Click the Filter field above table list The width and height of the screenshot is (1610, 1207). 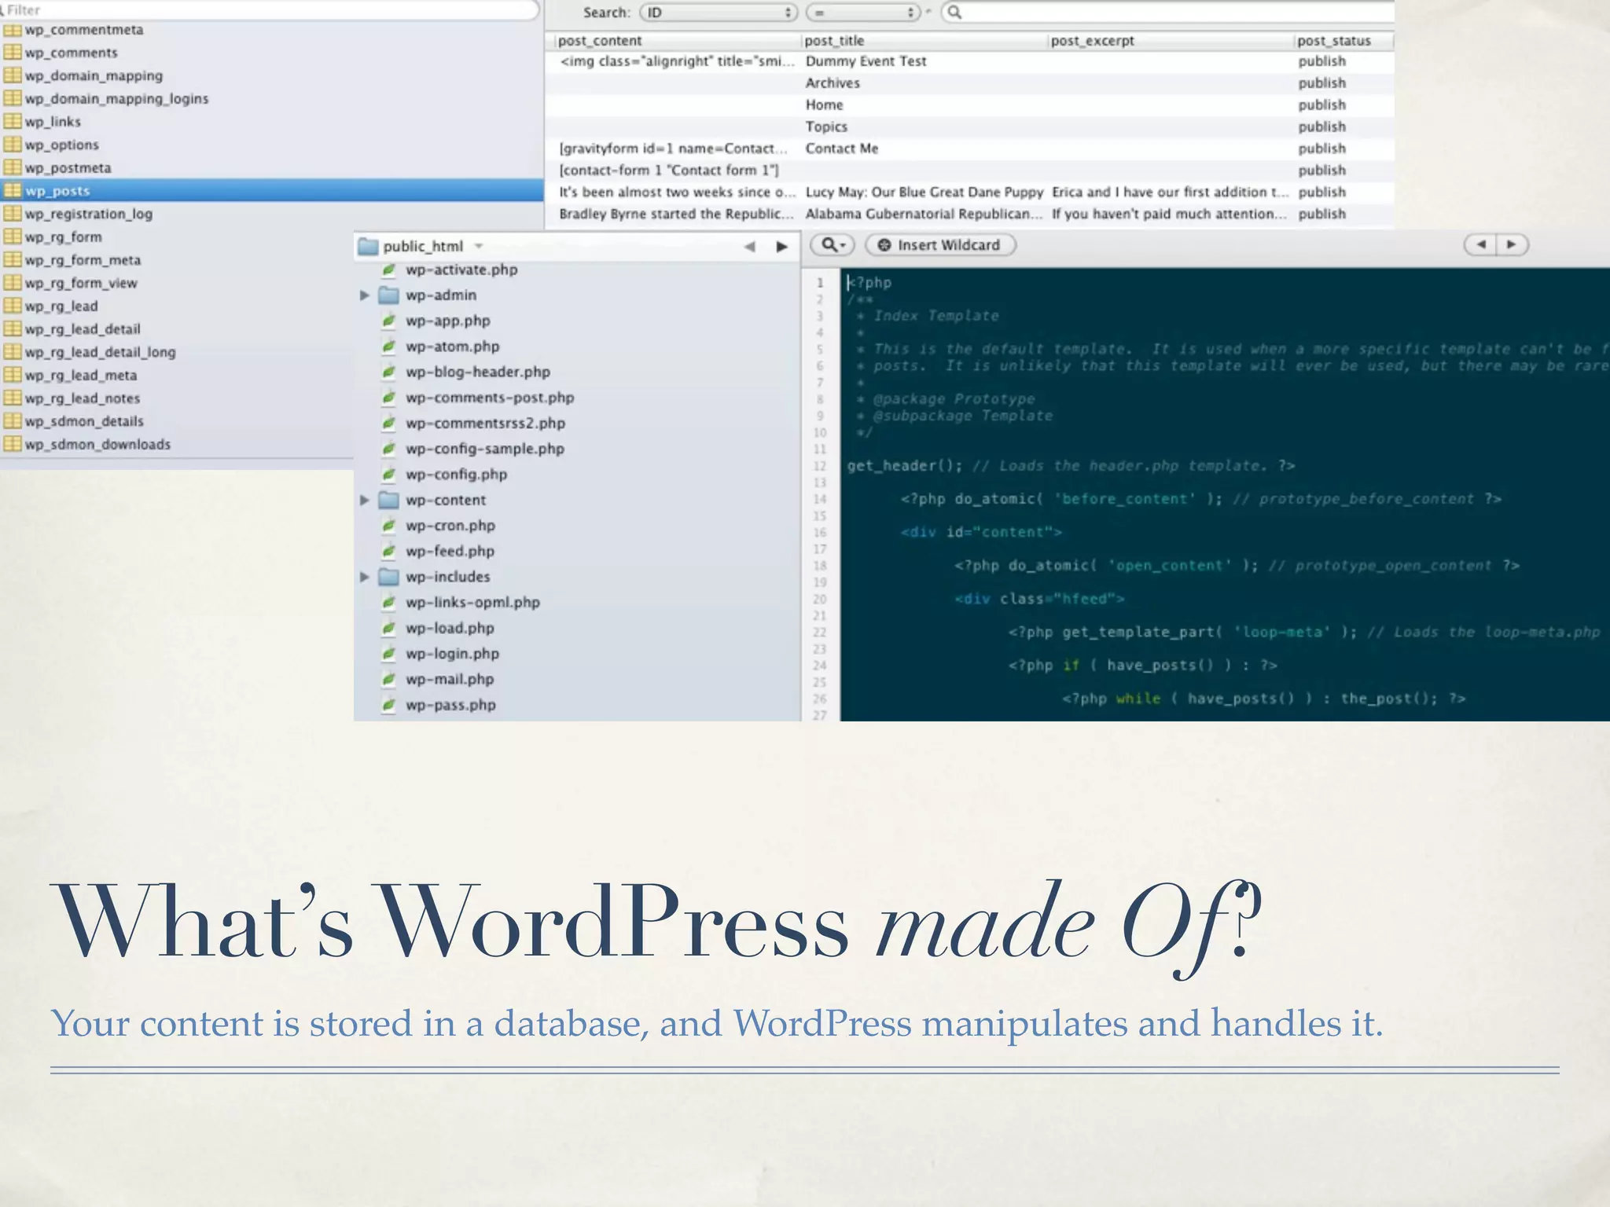click(270, 9)
